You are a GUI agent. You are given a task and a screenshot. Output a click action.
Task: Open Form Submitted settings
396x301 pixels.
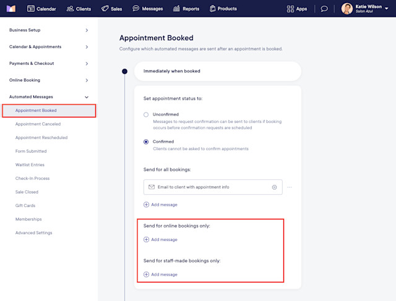point(31,151)
